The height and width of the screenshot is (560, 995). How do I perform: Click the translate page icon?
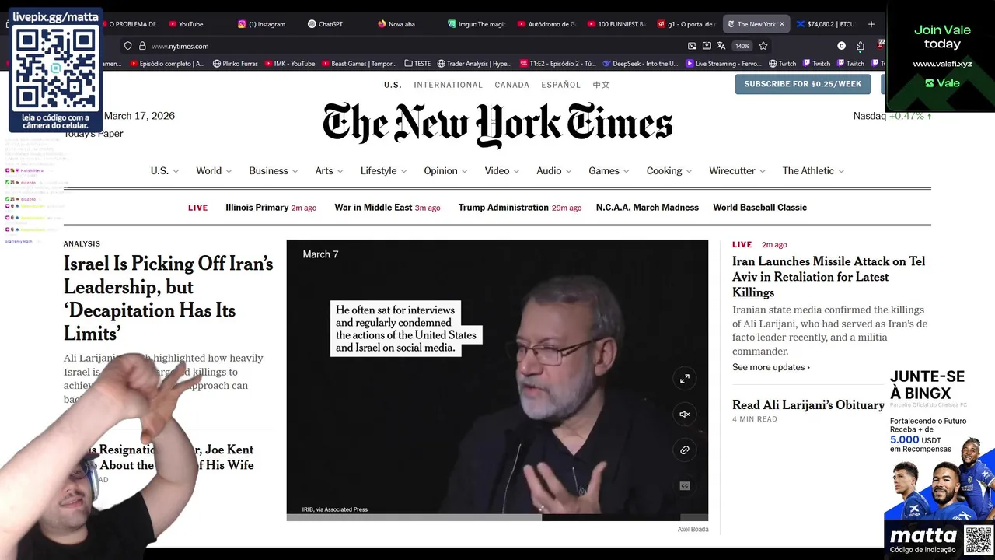[x=721, y=46]
